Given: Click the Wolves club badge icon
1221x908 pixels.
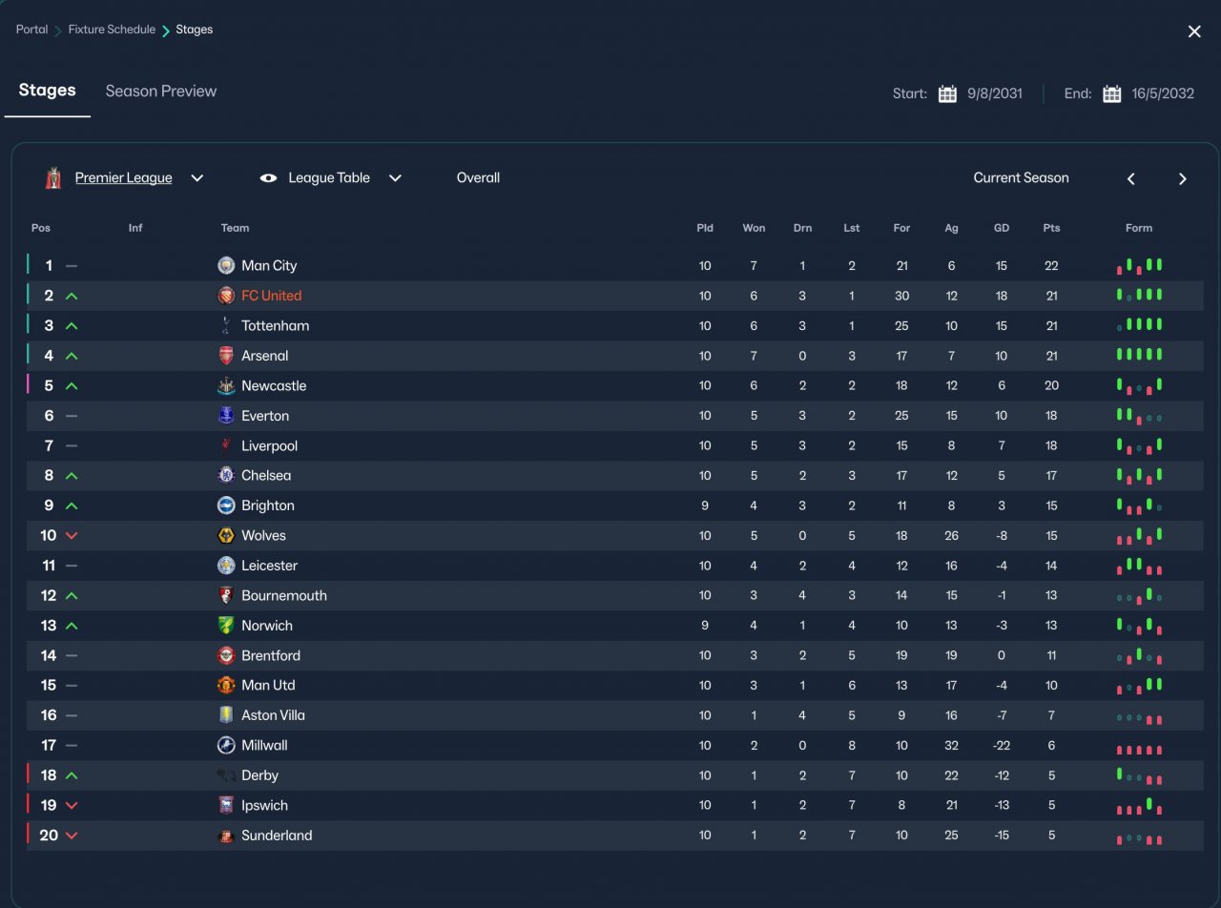Looking at the screenshot, I should pyautogui.click(x=226, y=536).
